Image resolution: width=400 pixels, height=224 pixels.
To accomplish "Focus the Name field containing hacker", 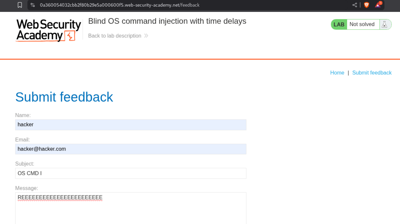I will tap(131, 125).
